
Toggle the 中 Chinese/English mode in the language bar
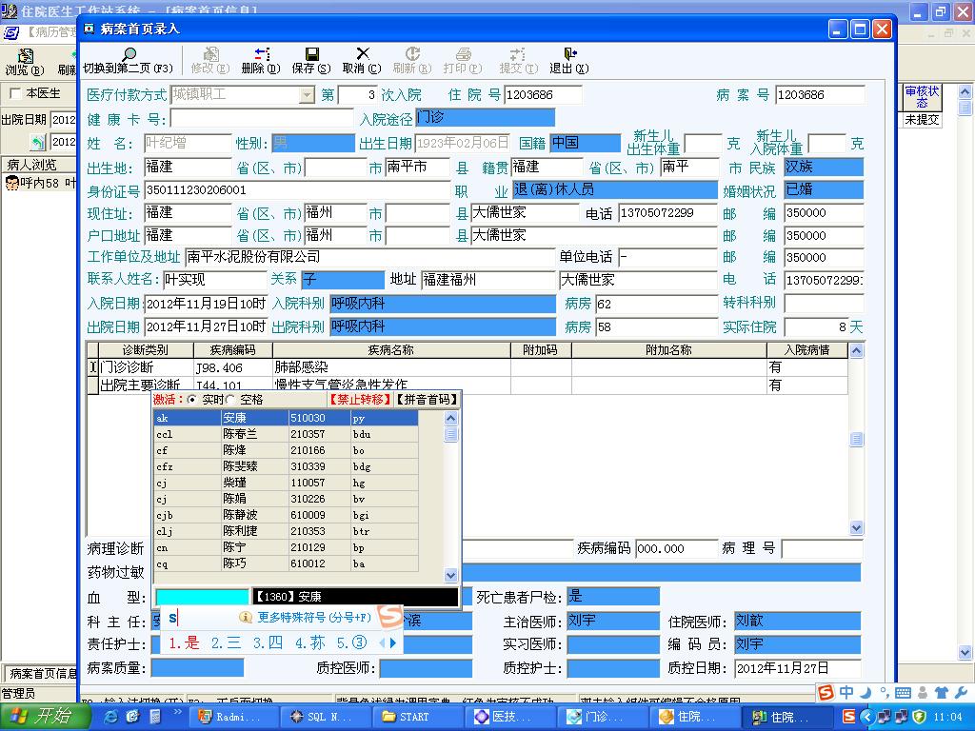coord(846,692)
